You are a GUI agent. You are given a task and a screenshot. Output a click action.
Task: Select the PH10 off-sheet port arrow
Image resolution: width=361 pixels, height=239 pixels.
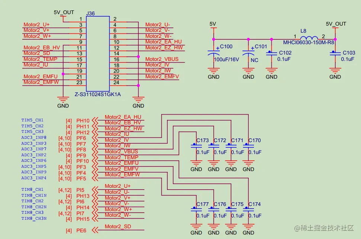(x=95, y=120)
